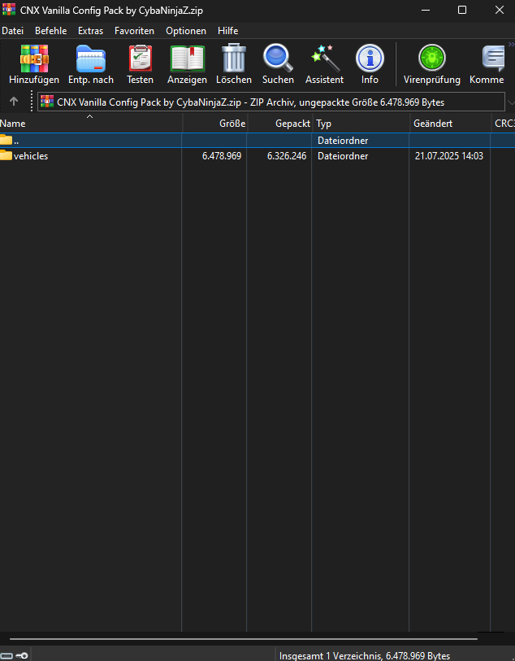Select the parent folder '..' row
This screenshot has width=515, height=661.
(257, 141)
